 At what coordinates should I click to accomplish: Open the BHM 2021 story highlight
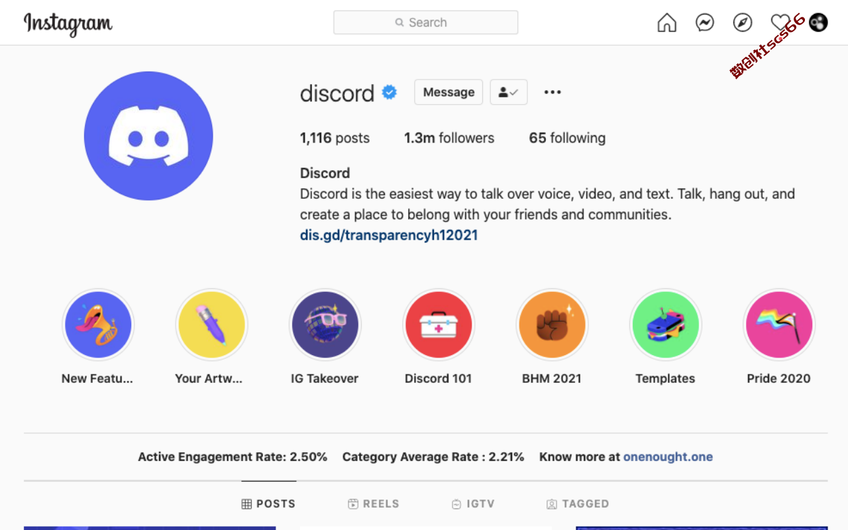coord(552,325)
